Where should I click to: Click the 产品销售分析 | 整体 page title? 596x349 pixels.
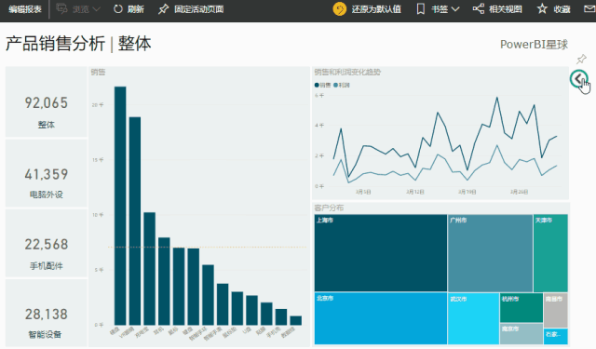point(78,44)
